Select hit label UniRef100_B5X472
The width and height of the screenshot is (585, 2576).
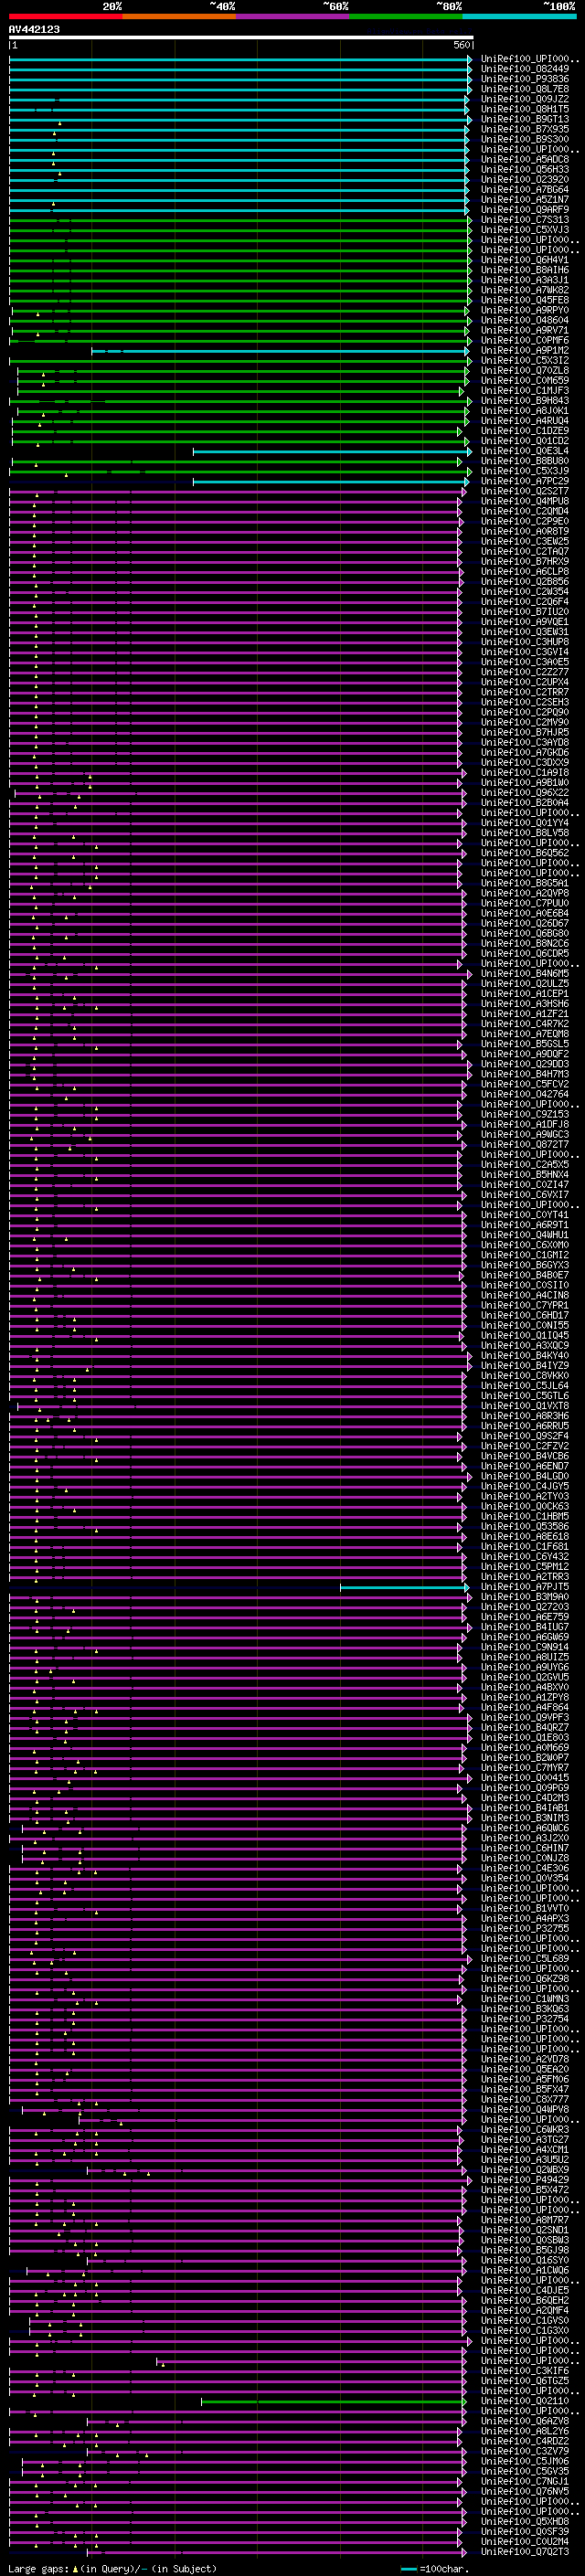(x=525, y=2189)
